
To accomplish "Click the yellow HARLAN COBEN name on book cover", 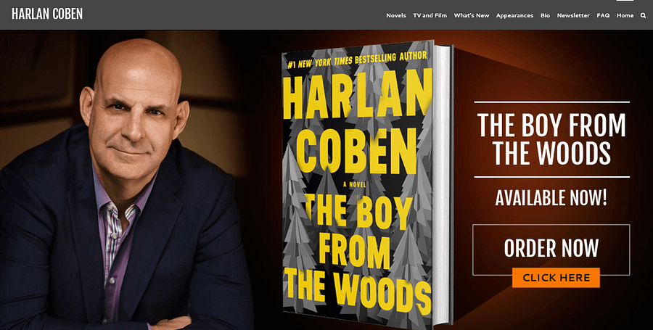I will tap(357, 123).
